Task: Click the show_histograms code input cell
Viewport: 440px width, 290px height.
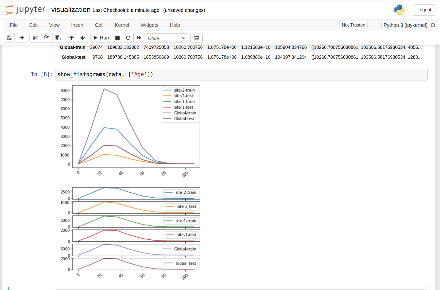Action: (241, 75)
